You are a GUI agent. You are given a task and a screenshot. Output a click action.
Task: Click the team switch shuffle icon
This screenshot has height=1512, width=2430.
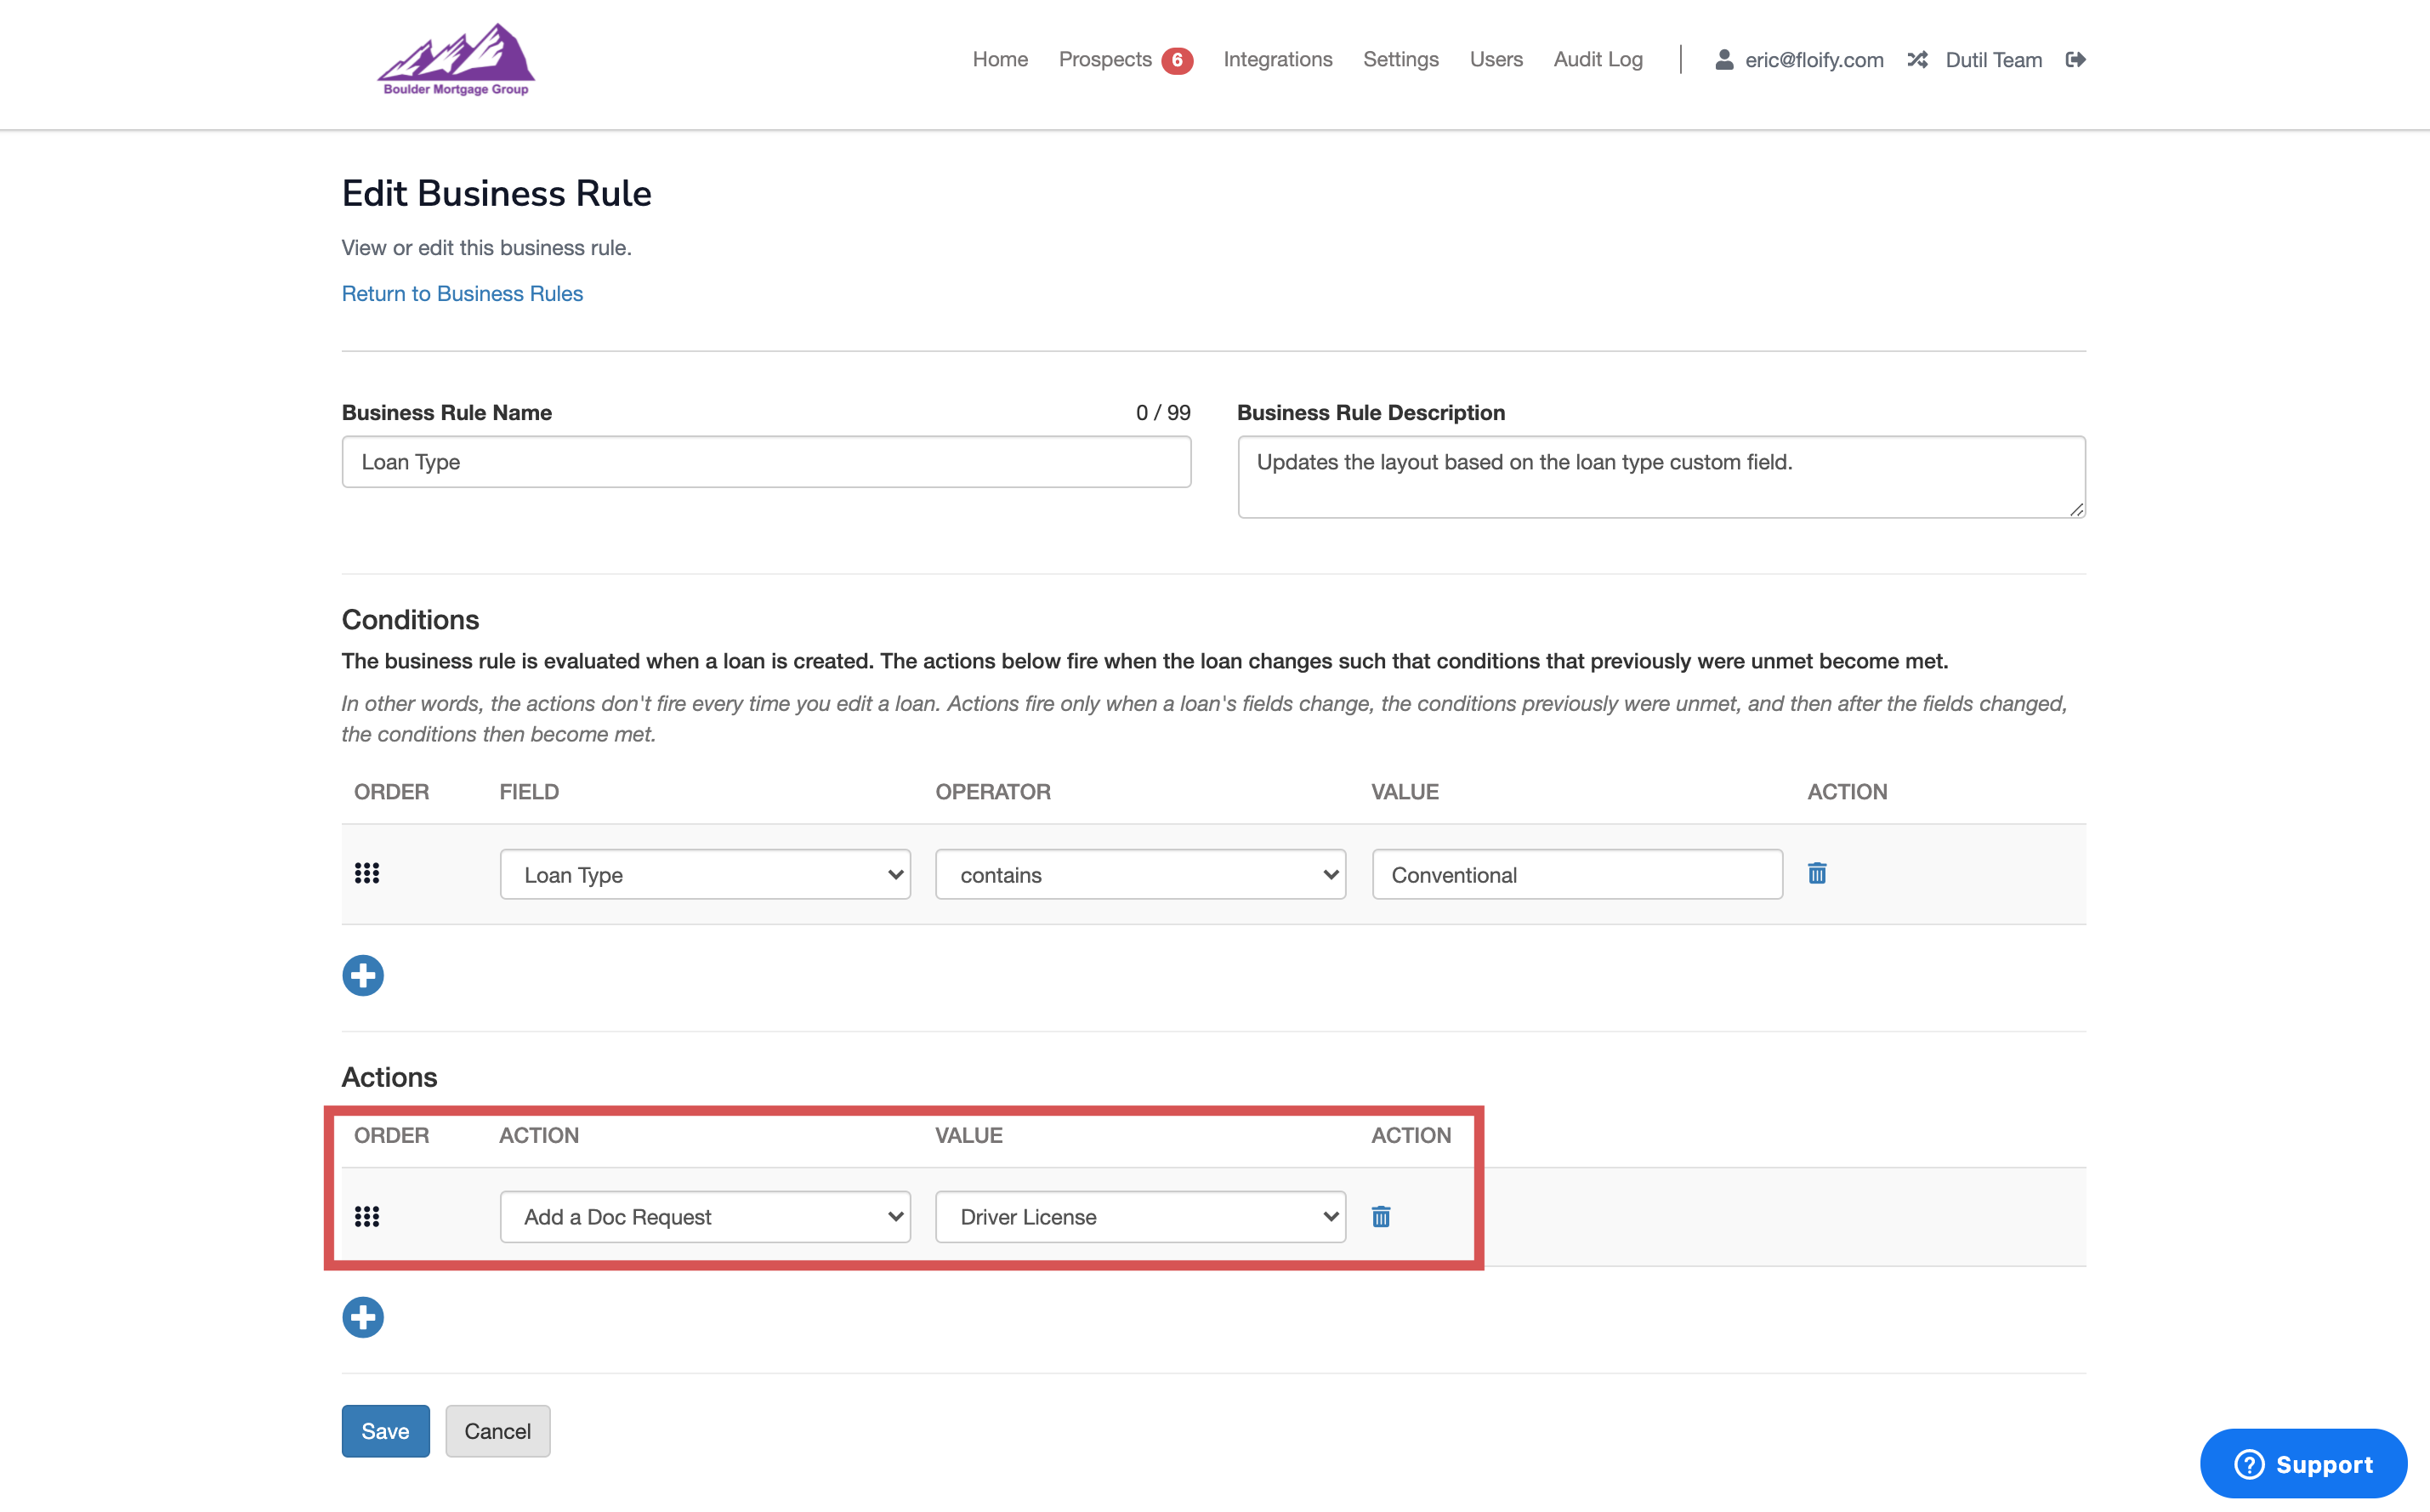1916,60
